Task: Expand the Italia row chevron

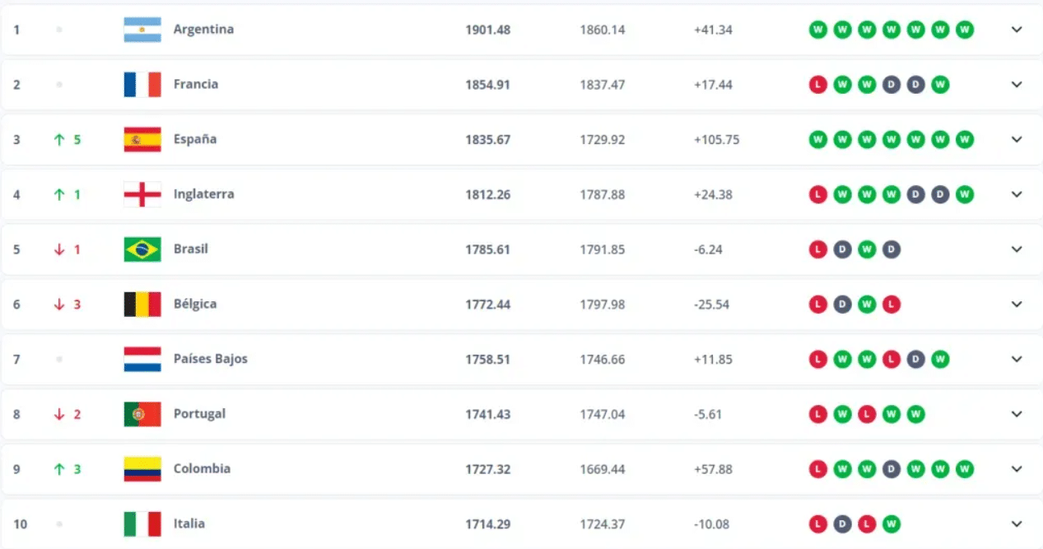Action: pyautogui.click(x=1017, y=524)
